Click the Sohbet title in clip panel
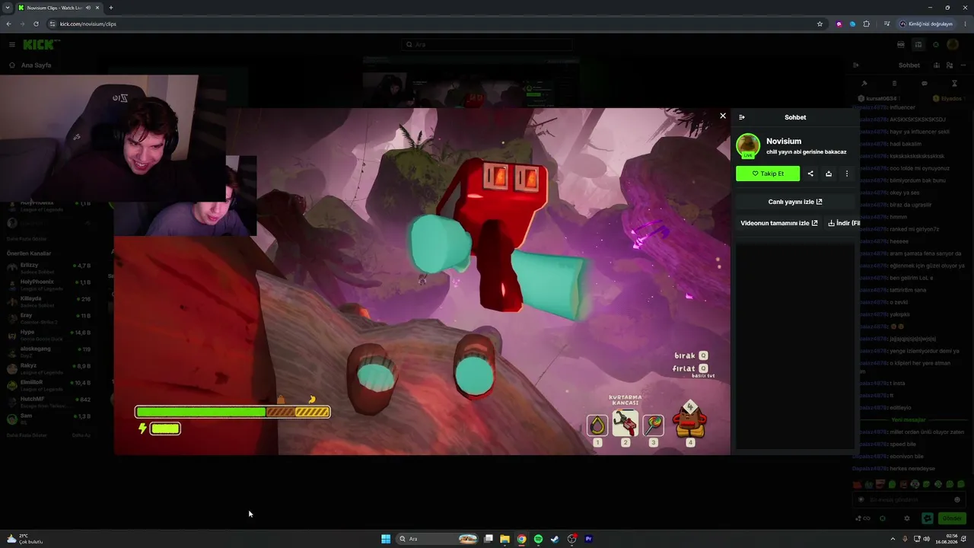The image size is (974, 548). (795, 117)
